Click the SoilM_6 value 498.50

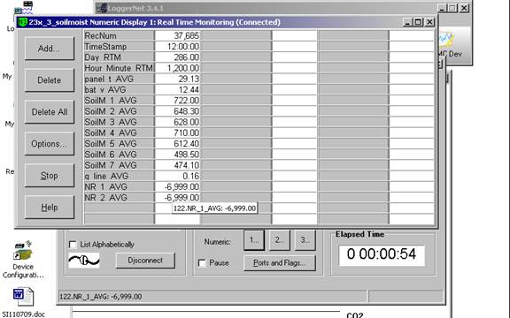pyautogui.click(x=178, y=155)
